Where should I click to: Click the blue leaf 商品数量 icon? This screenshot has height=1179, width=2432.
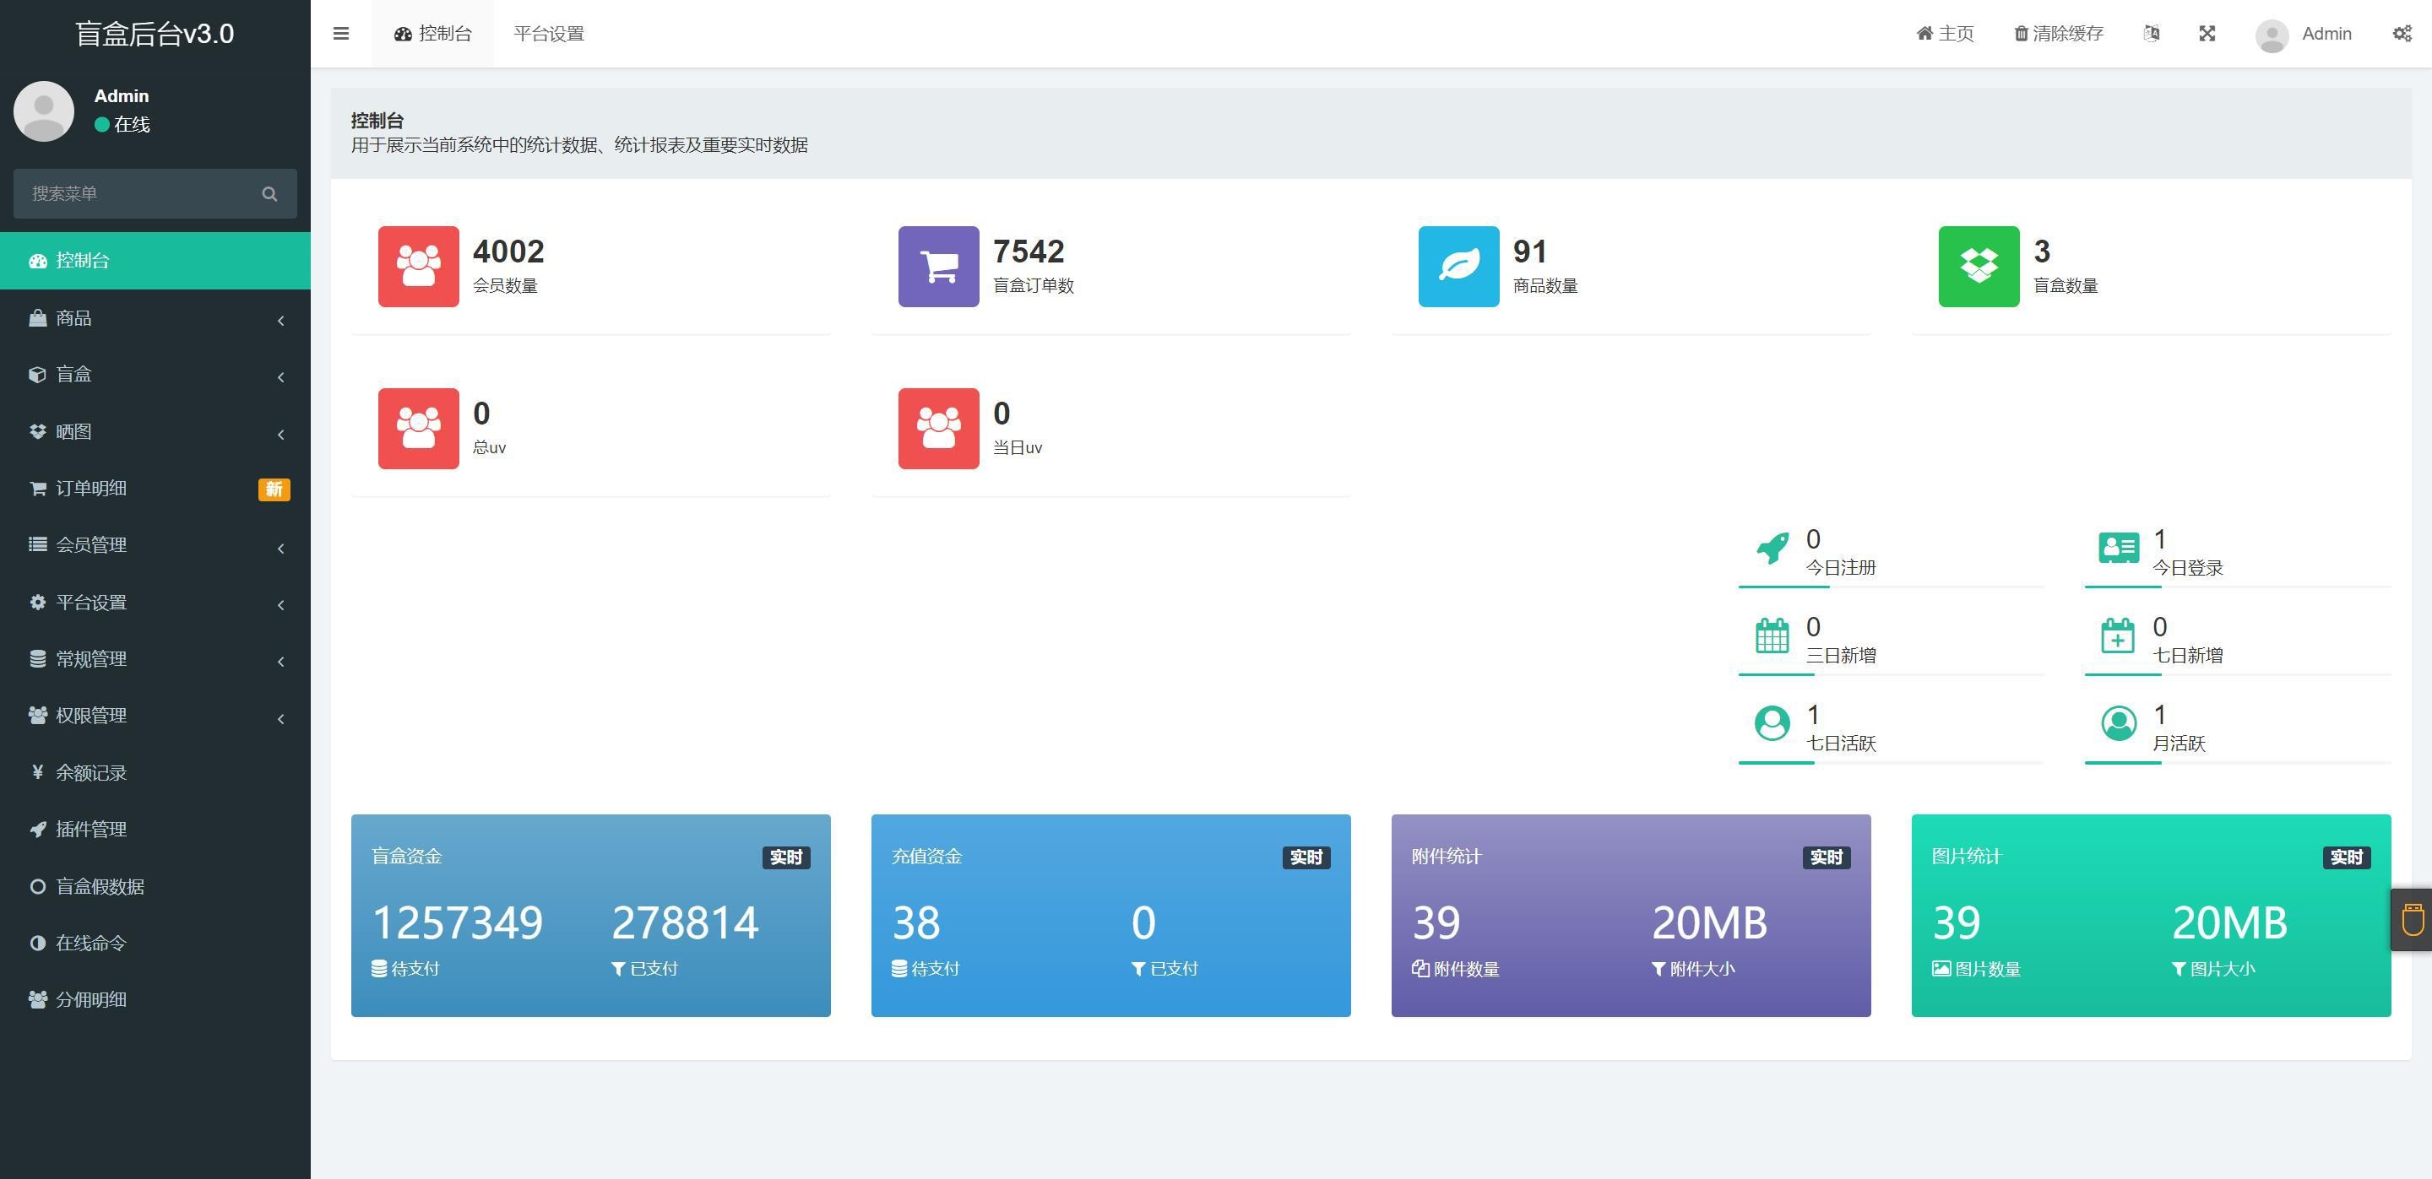[1458, 266]
